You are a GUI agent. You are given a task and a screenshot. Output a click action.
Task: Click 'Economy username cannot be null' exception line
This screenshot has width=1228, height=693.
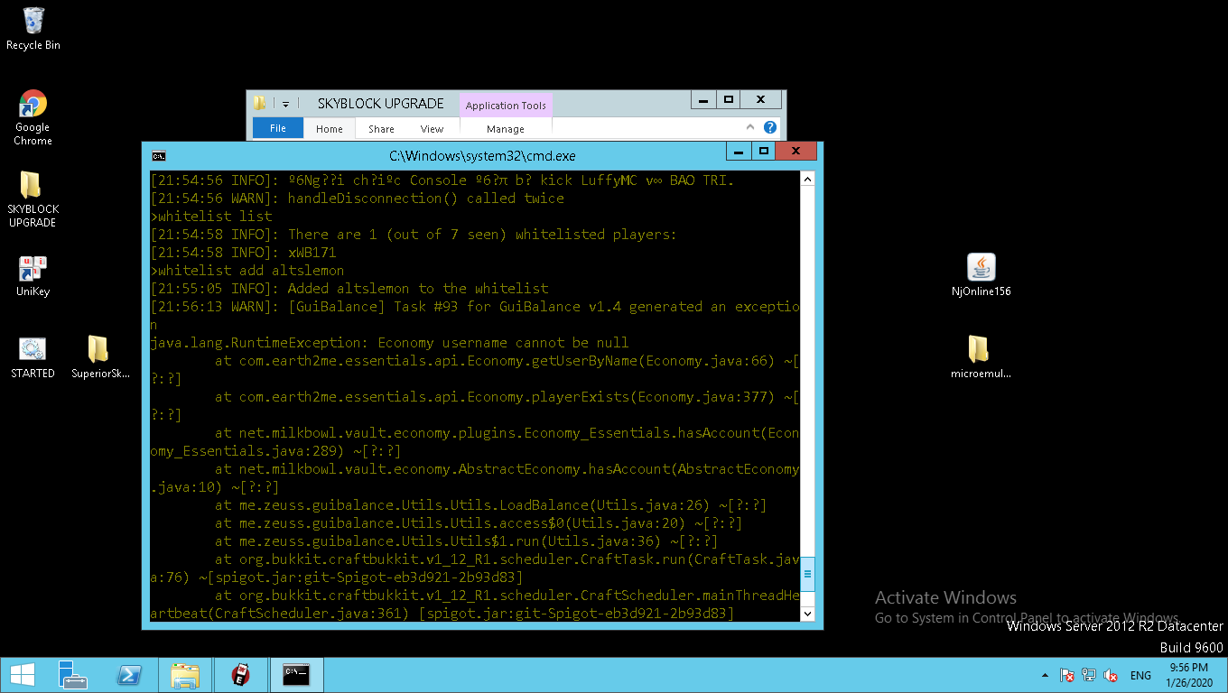click(x=389, y=343)
